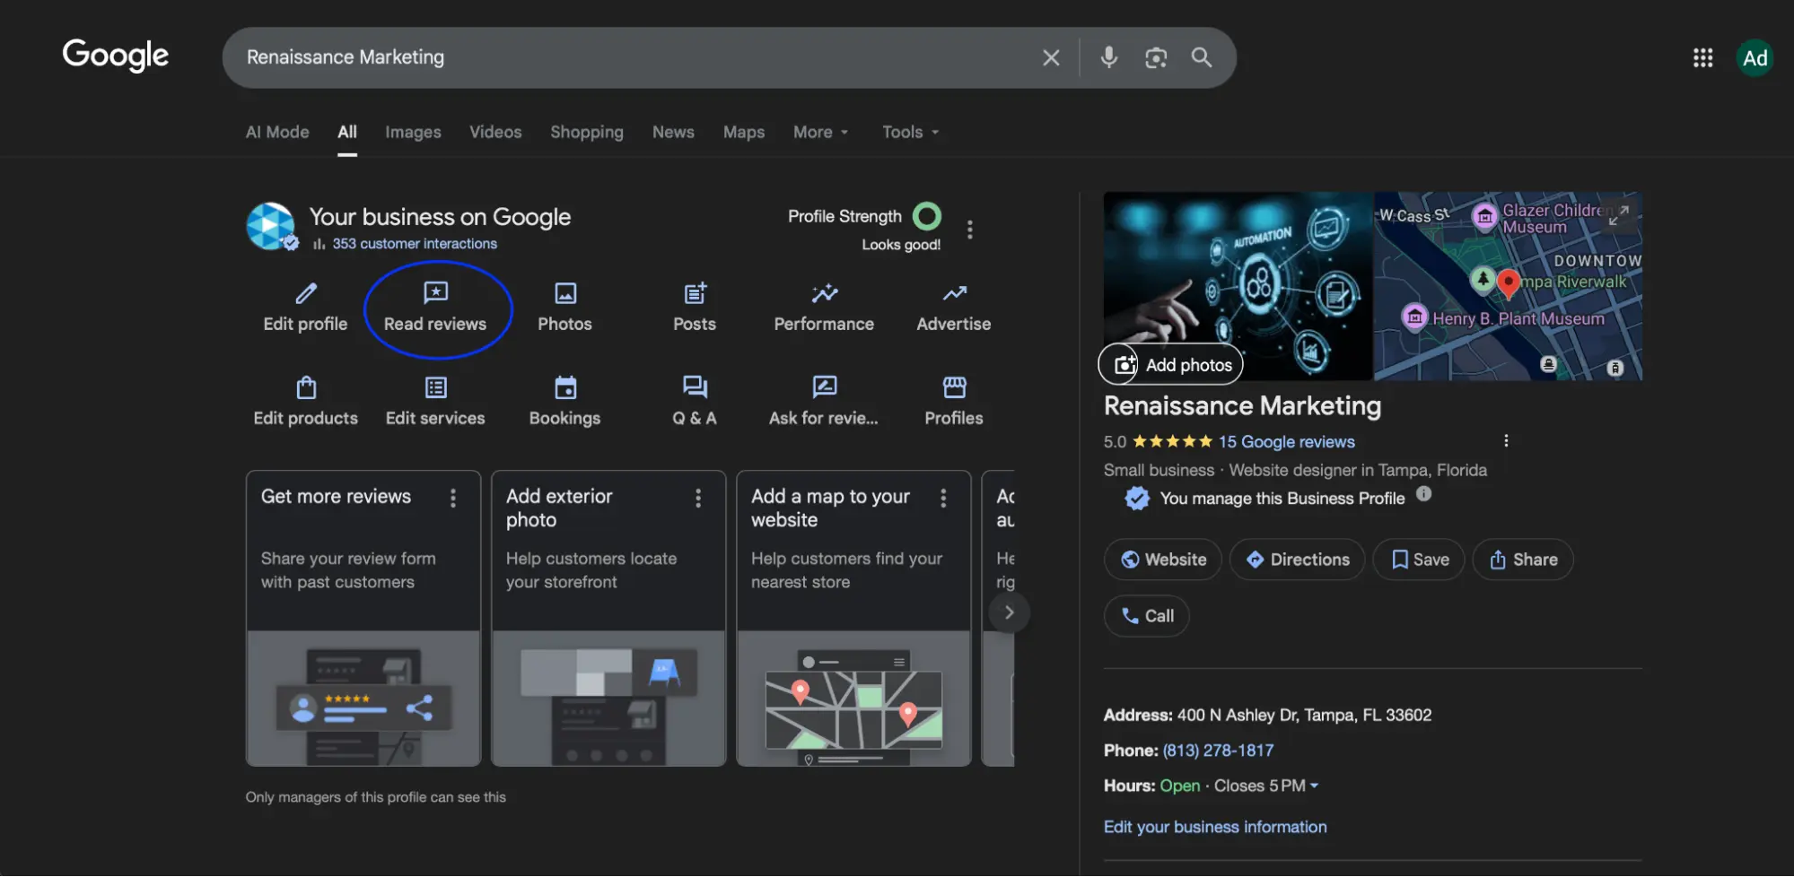Viewport: 1794px width, 877px height.
Task: Open the Google apps grid menu
Action: click(x=1702, y=56)
